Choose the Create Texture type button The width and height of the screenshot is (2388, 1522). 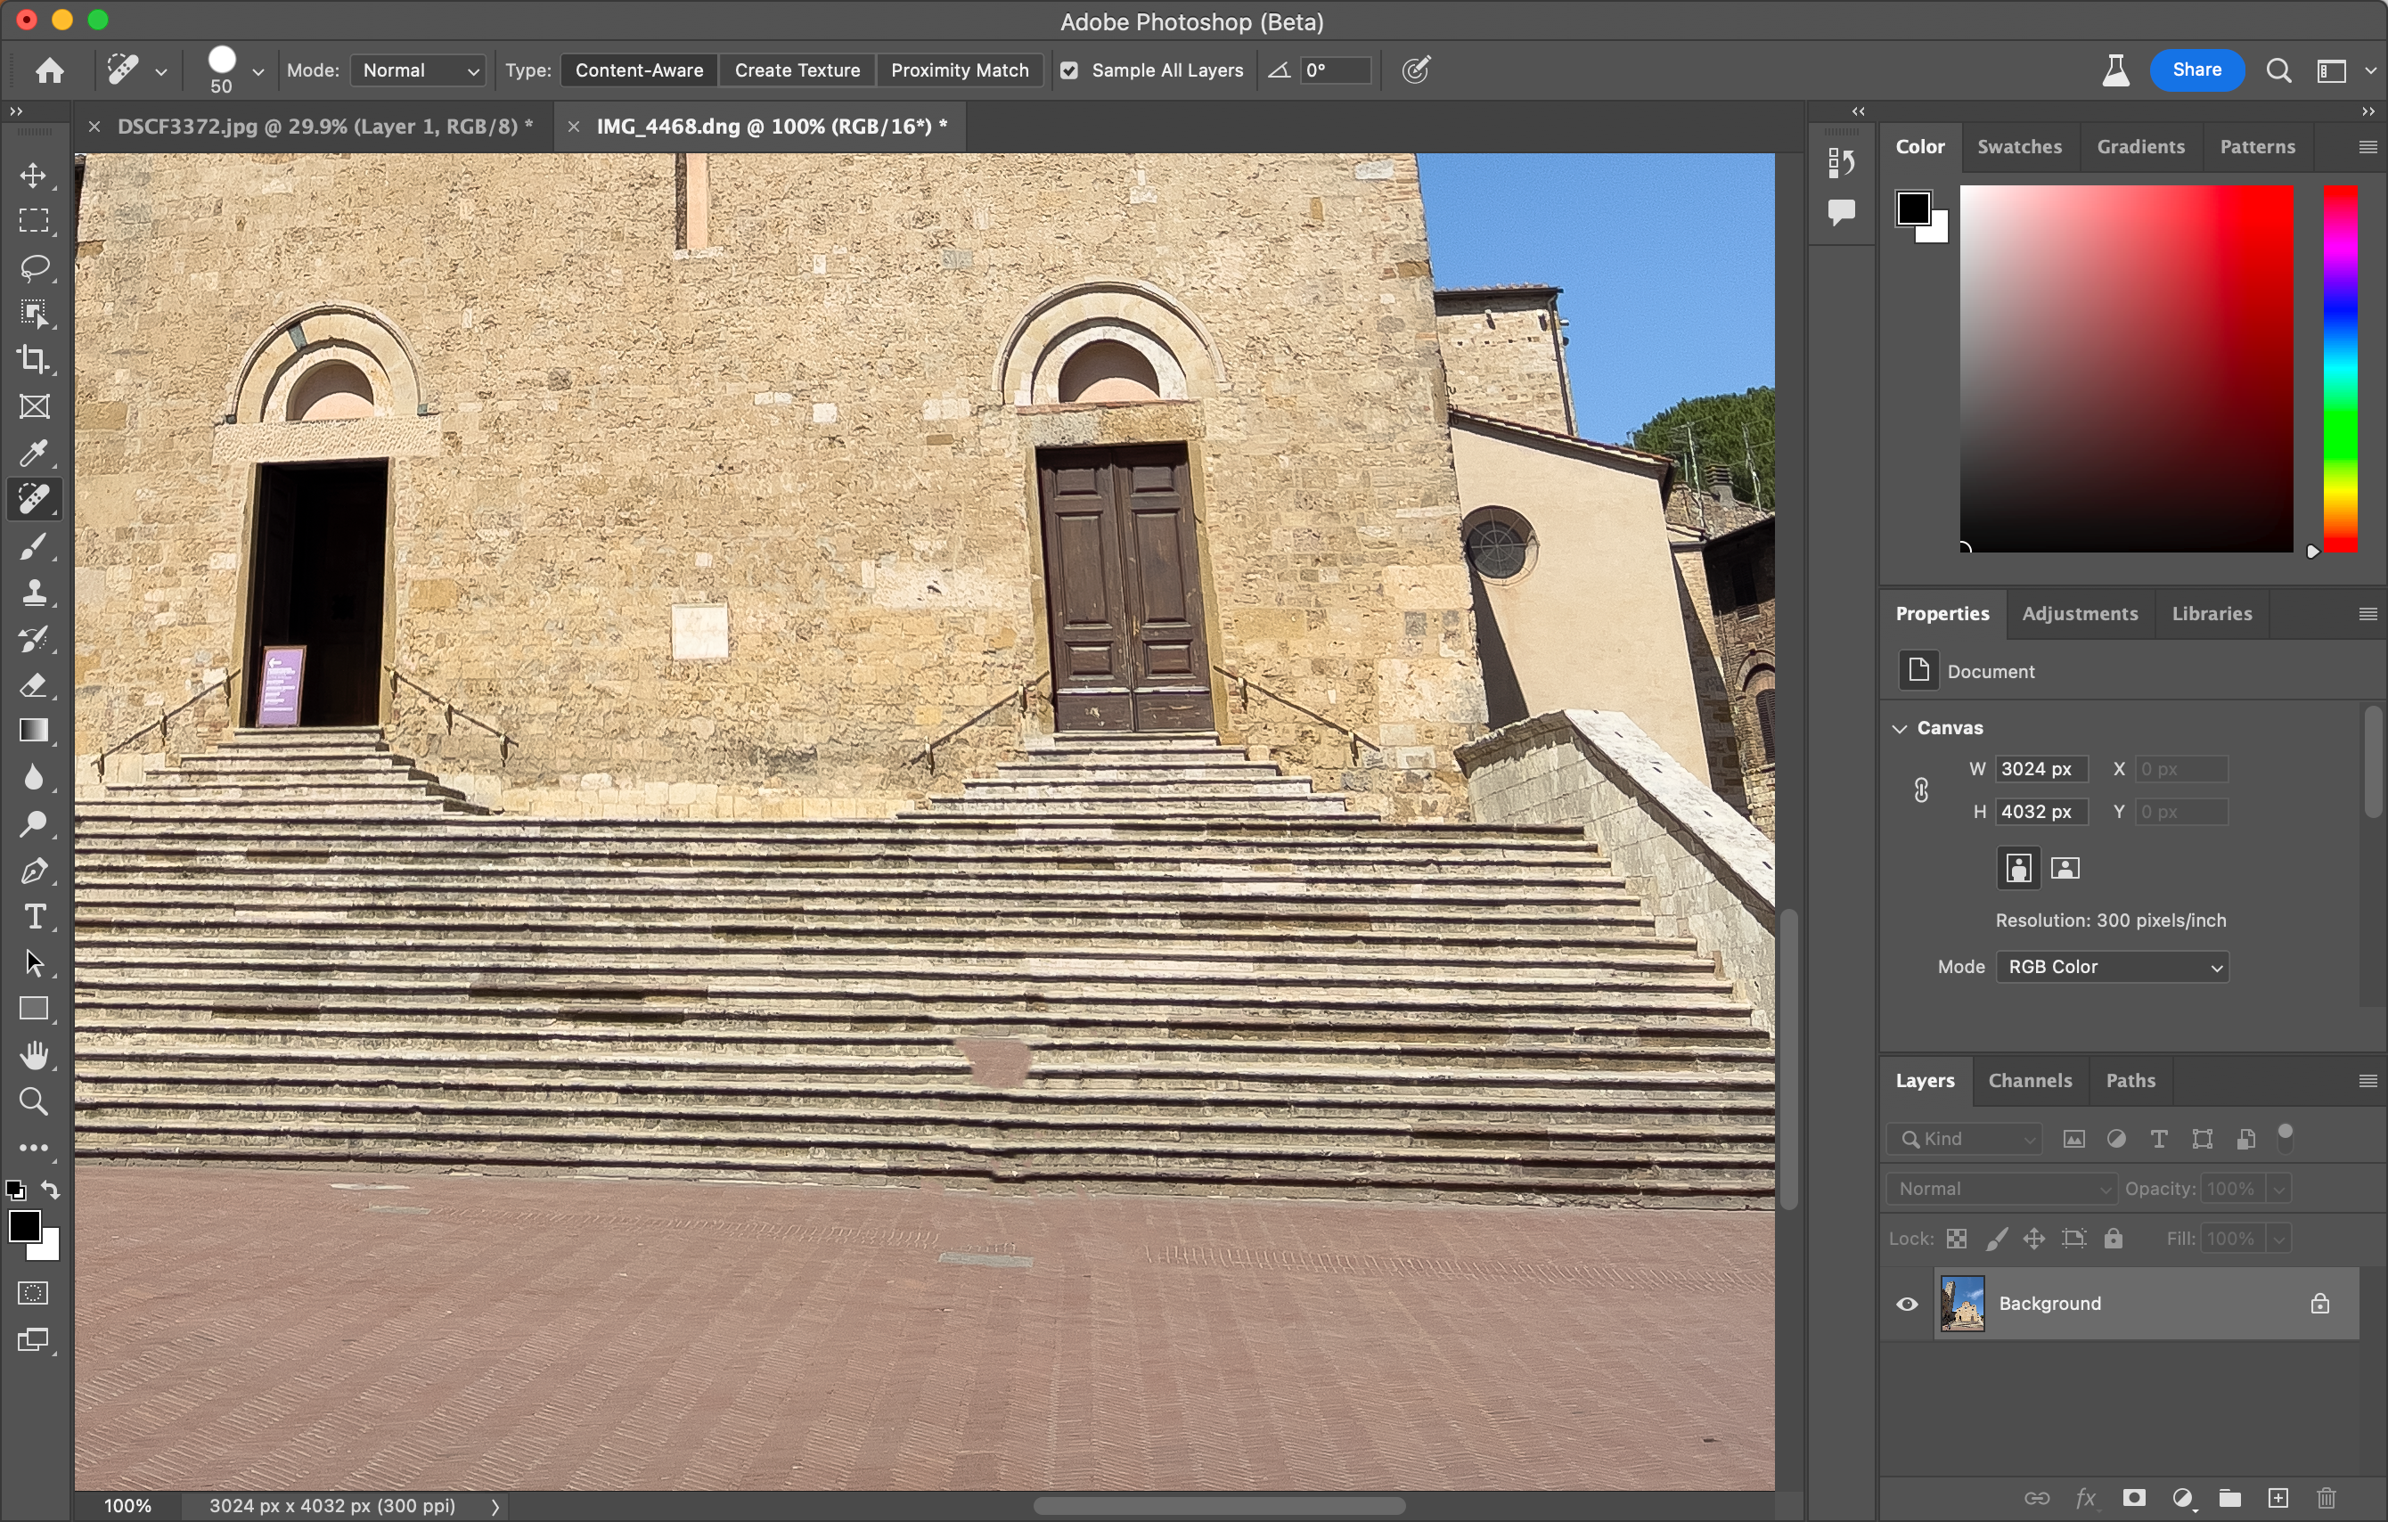(797, 70)
